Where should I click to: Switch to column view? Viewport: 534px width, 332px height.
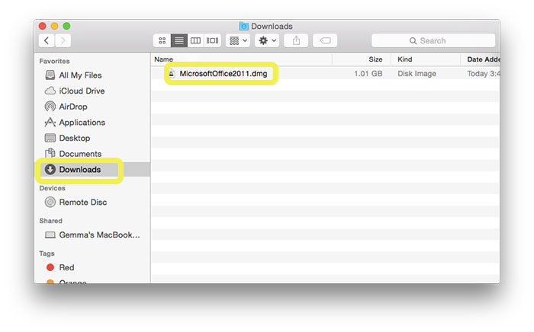pos(195,40)
